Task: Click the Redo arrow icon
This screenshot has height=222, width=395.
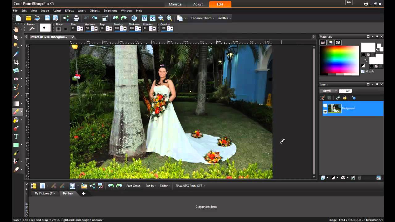Action: [x=95, y=18]
